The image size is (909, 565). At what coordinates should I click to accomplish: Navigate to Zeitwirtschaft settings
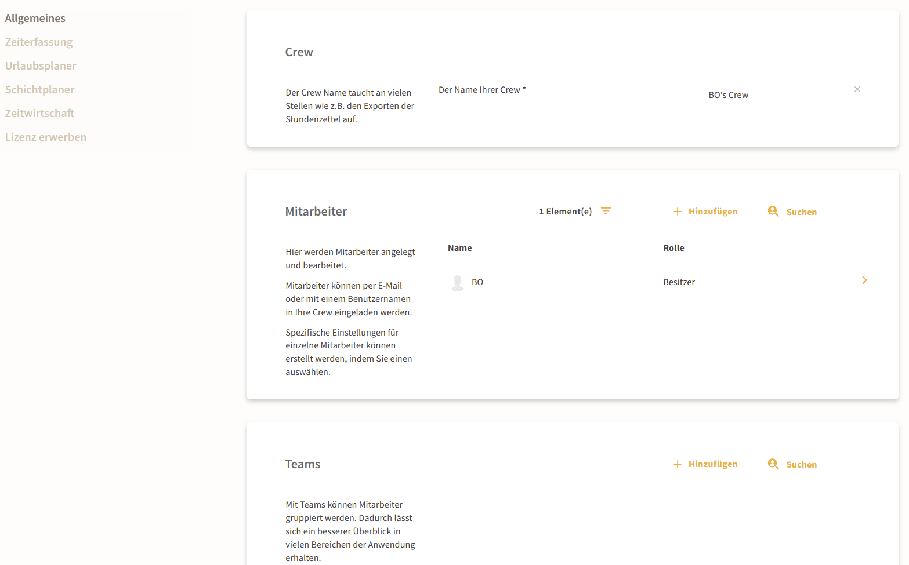coord(40,114)
